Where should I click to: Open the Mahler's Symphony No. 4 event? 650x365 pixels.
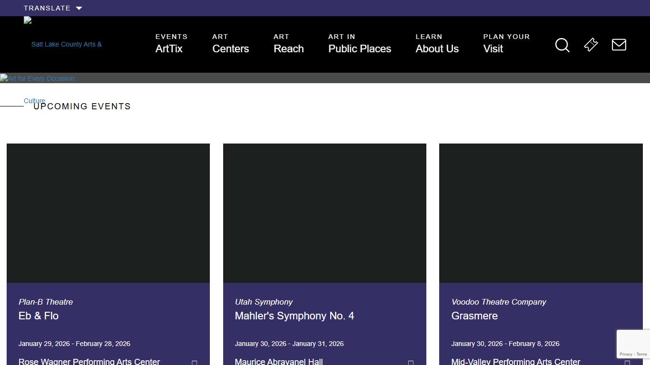(294, 316)
